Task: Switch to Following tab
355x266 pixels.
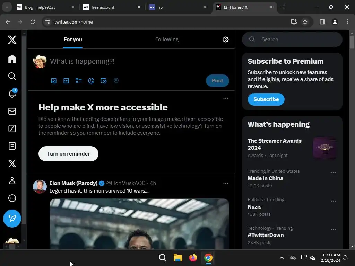Action: (x=167, y=39)
